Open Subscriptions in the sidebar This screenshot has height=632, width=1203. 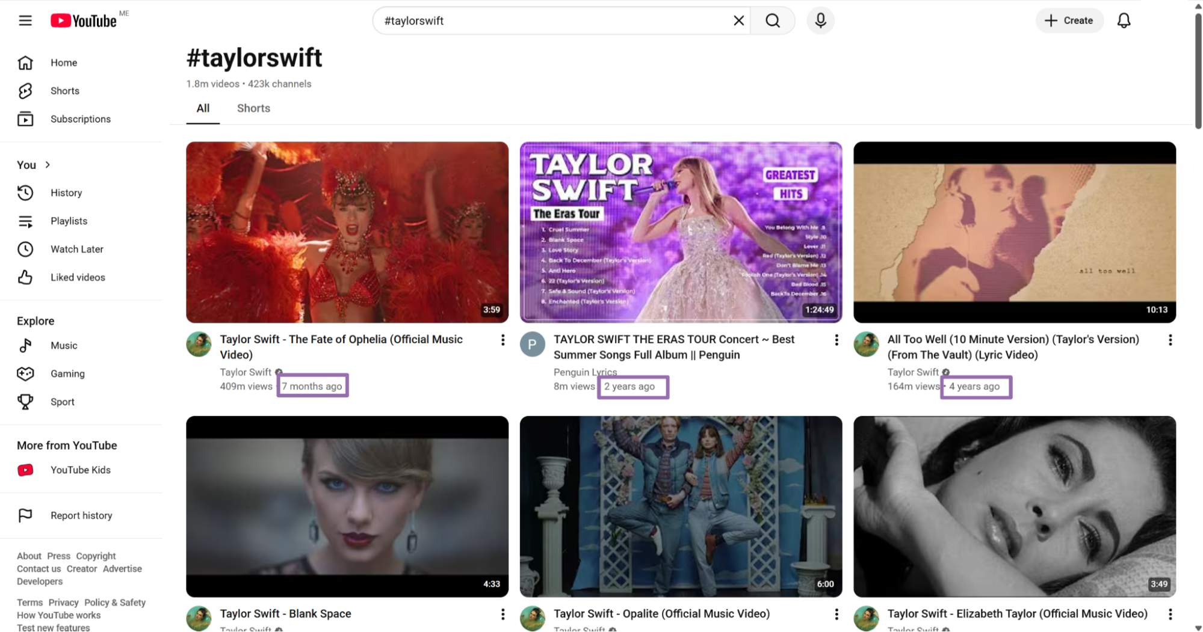coord(81,119)
